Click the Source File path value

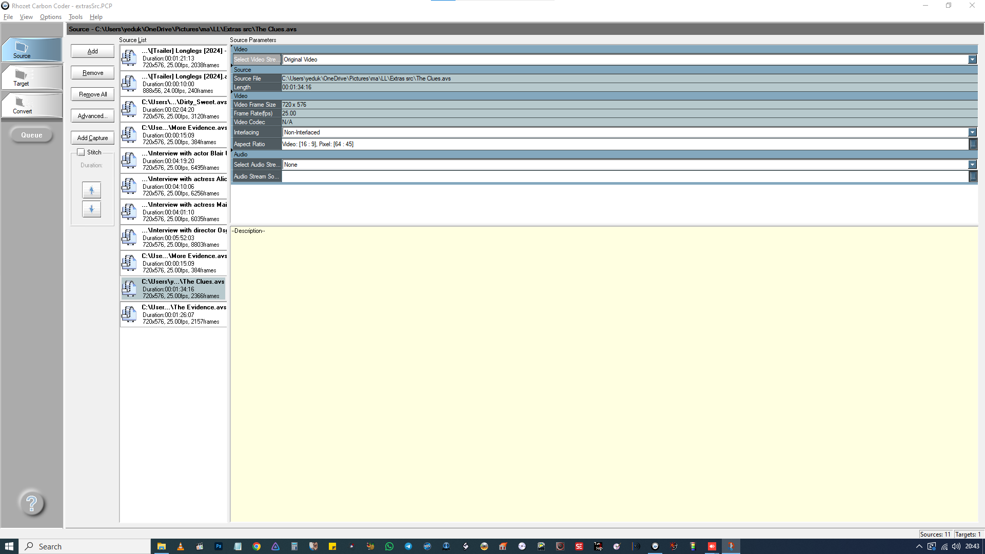point(366,78)
